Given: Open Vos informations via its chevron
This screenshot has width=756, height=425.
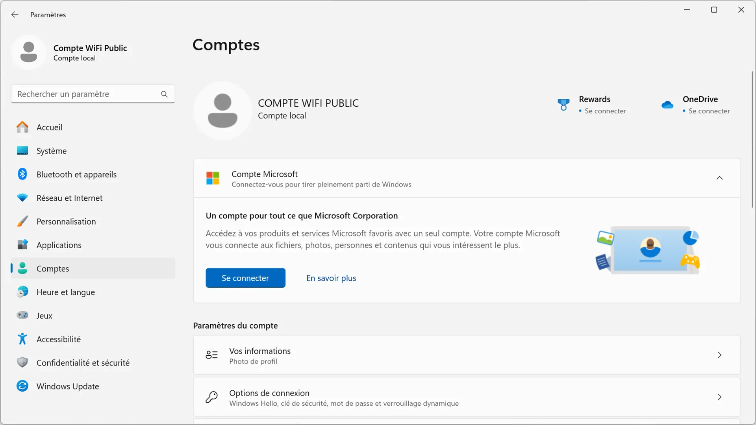Looking at the screenshot, I should coord(719,355).
